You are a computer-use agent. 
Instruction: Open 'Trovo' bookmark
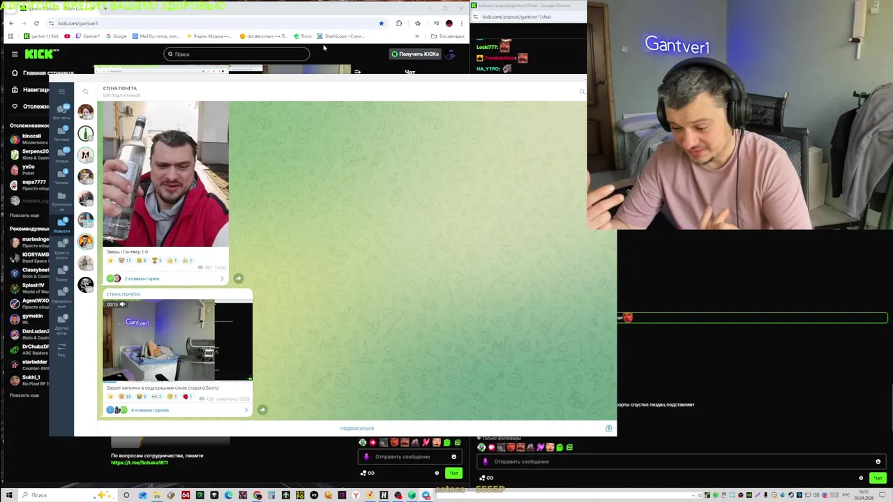(303, 36)
